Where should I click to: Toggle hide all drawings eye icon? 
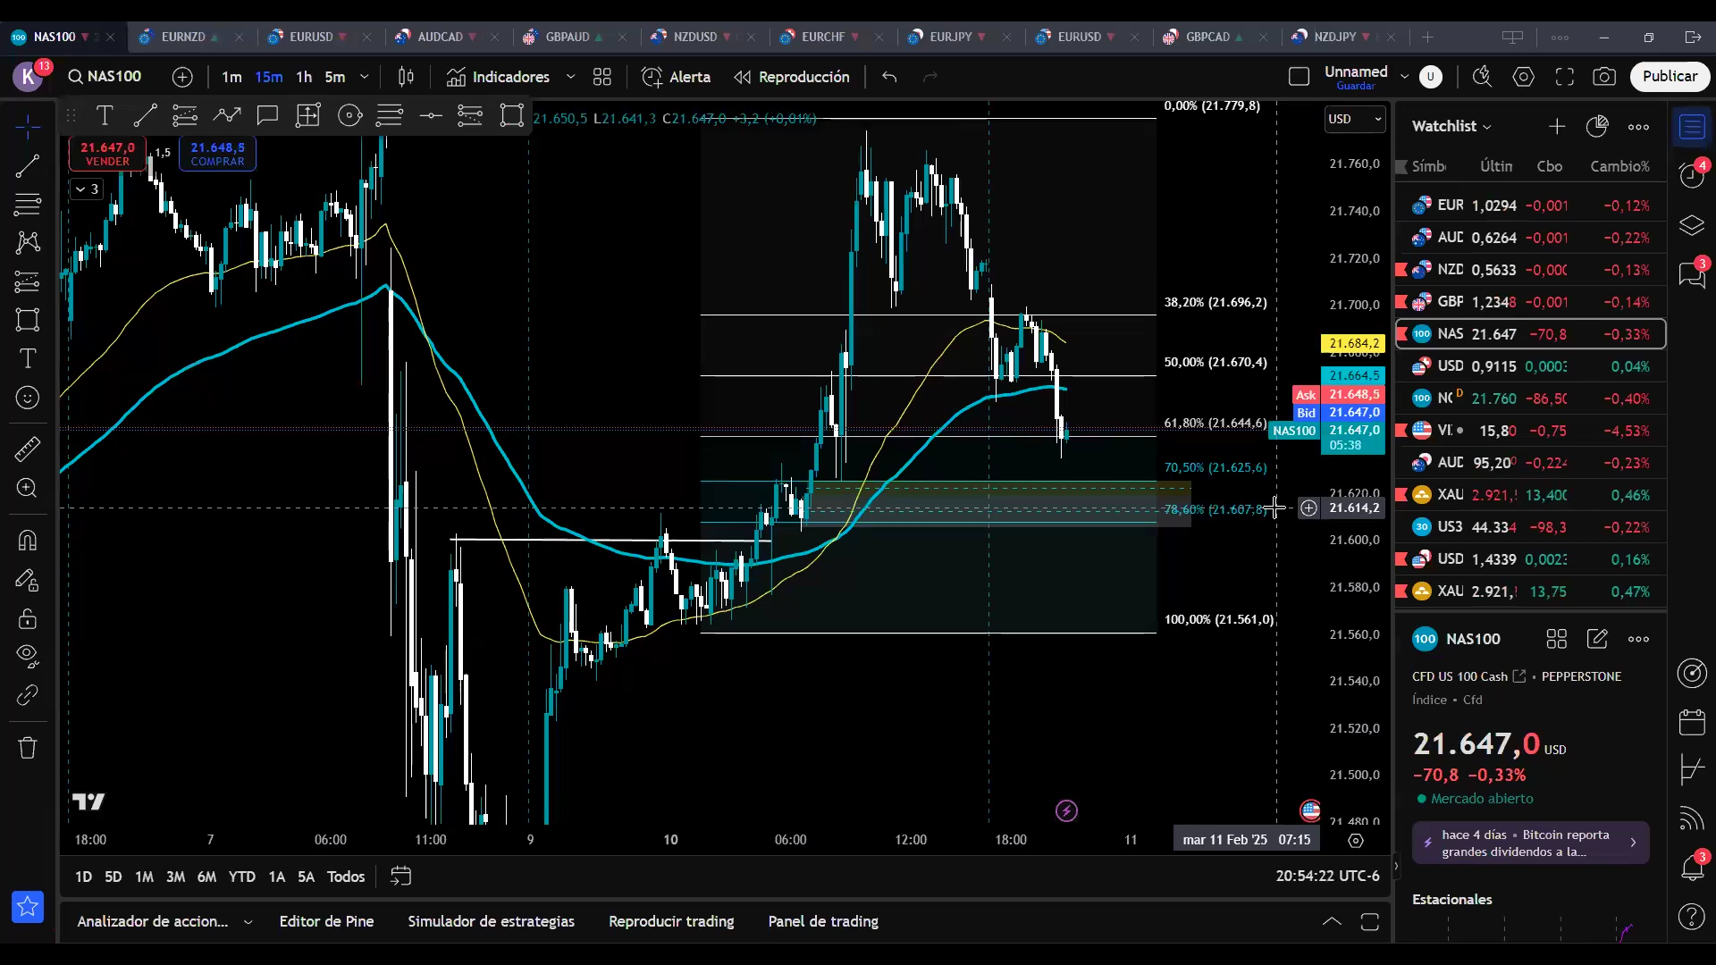[x=28, y=656]
